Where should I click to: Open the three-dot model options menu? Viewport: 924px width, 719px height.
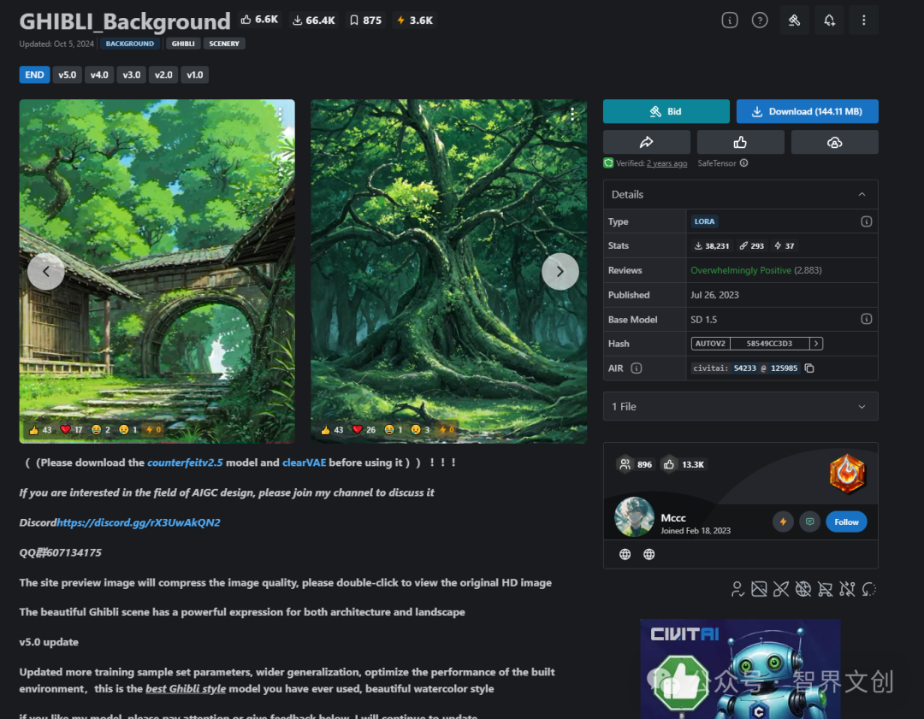click(863, 20)
